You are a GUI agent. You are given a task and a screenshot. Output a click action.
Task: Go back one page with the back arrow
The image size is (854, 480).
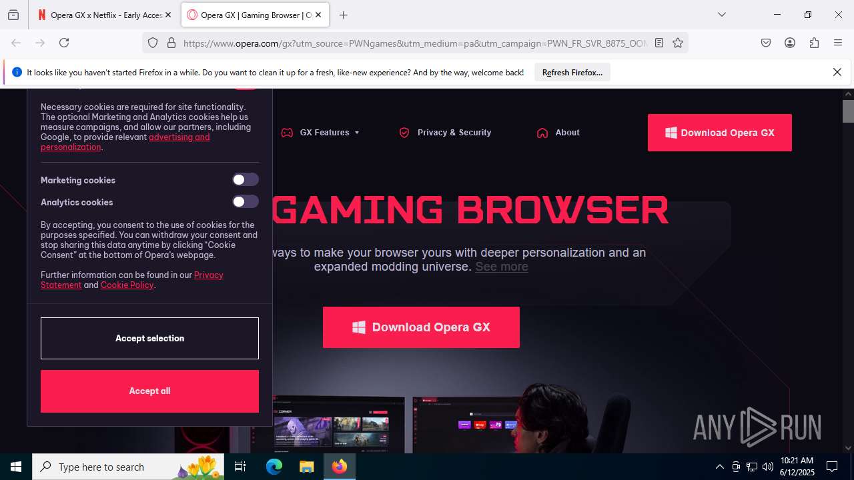click(x=16, y=43)
